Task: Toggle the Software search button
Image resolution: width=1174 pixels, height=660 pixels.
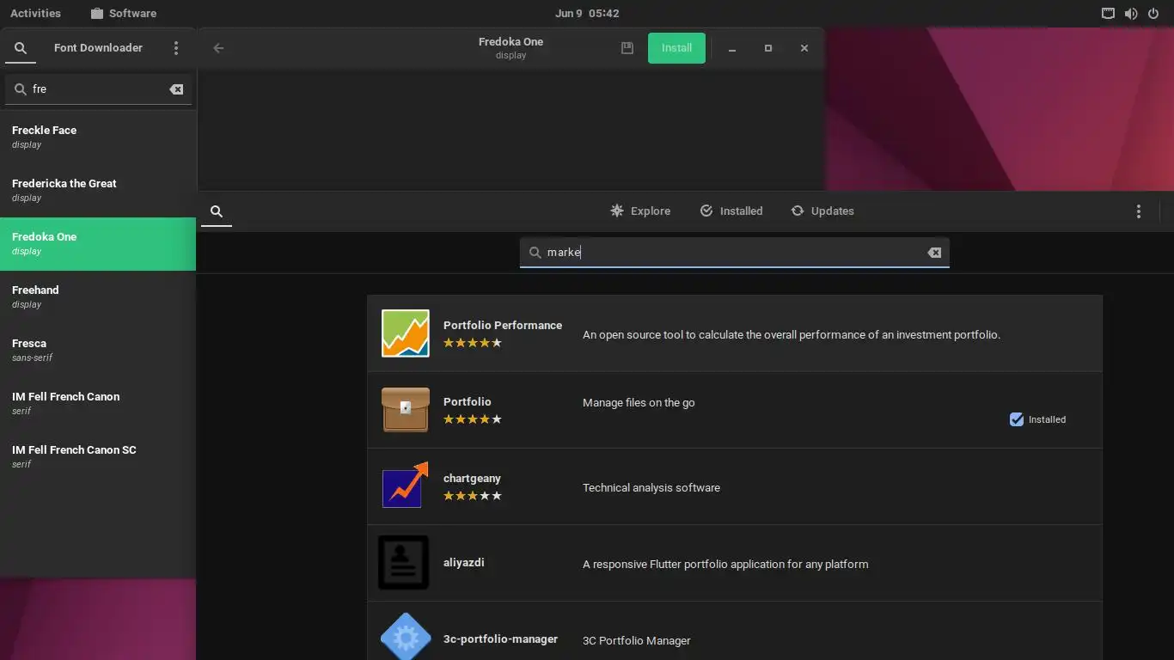Action: [217, 211]
